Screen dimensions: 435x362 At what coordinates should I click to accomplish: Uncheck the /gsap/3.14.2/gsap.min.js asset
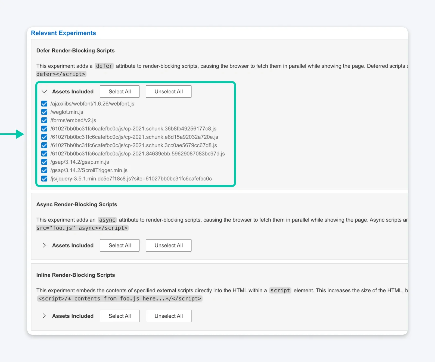point(44,162)
